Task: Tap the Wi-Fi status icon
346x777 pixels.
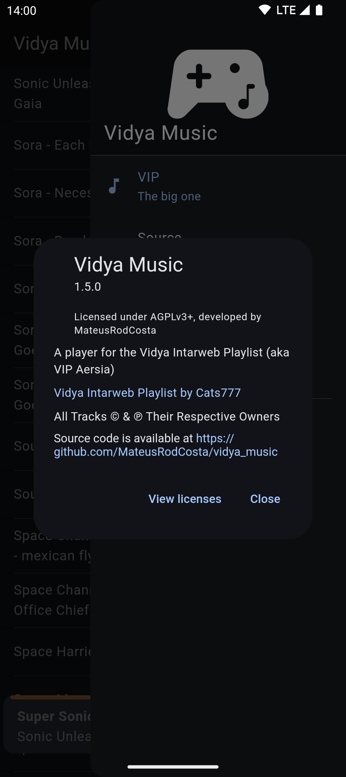Action: point(265,10)
